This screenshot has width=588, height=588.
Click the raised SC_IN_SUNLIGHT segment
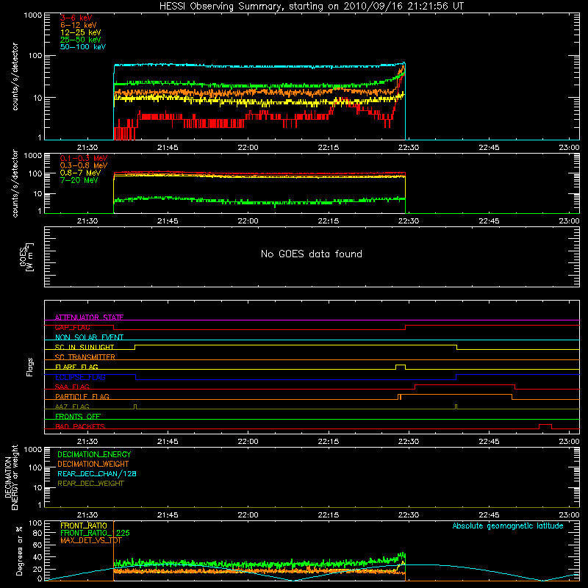click(295, 345)
